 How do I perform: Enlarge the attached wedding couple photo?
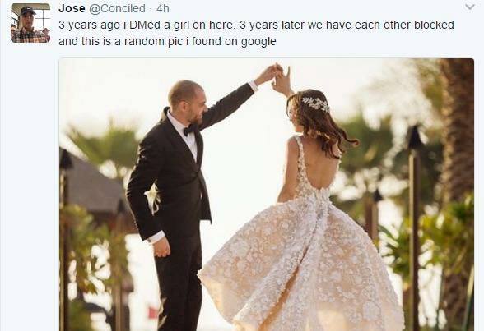click(267, 195)
